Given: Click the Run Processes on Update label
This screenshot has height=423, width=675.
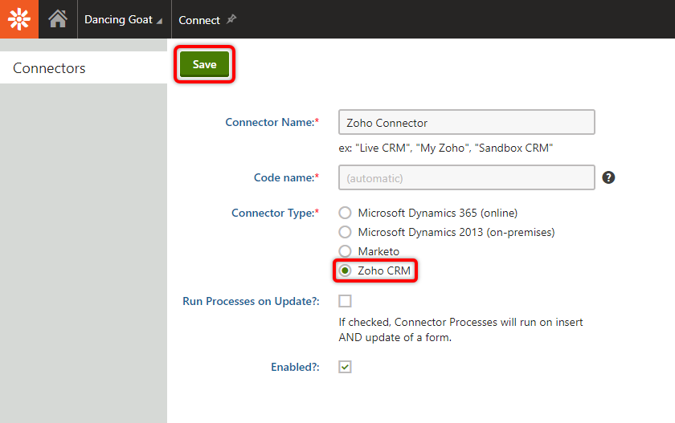Looking at the screenshot, I should point(251,301).
